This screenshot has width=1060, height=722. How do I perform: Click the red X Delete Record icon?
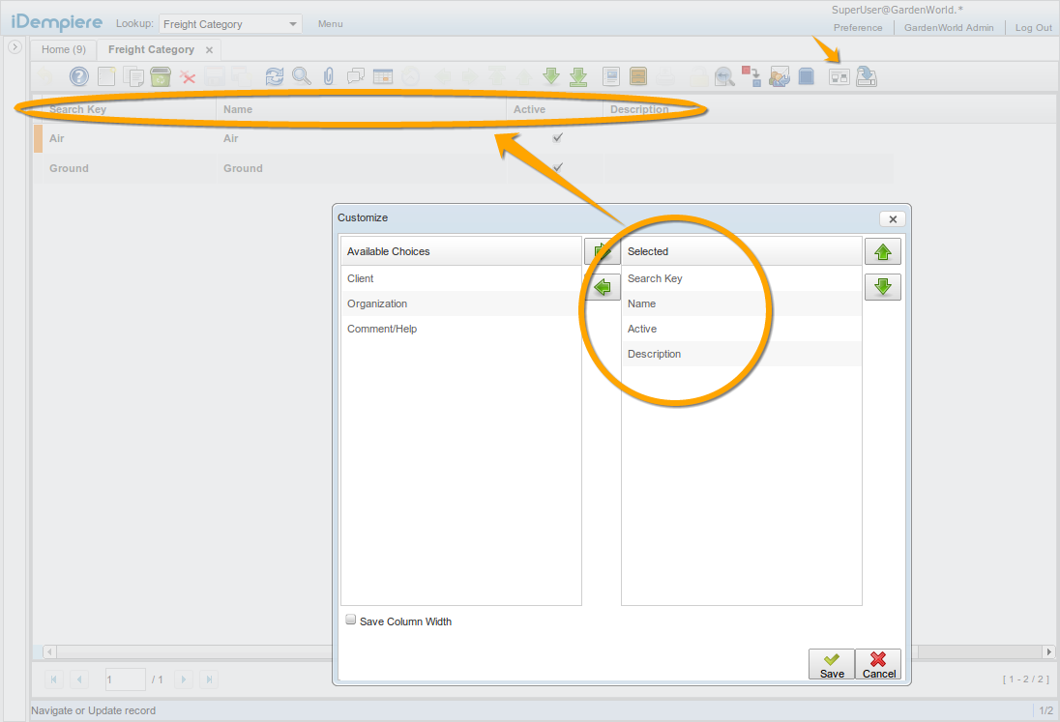tap(189, 76)
